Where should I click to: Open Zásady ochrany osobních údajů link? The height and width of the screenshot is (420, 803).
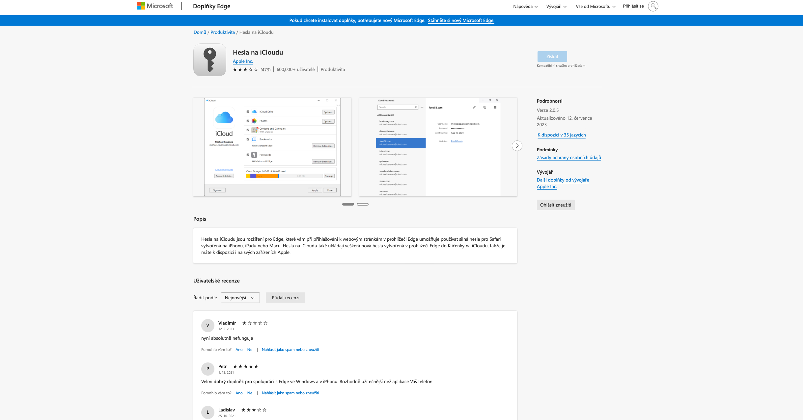tap(568, 158)
